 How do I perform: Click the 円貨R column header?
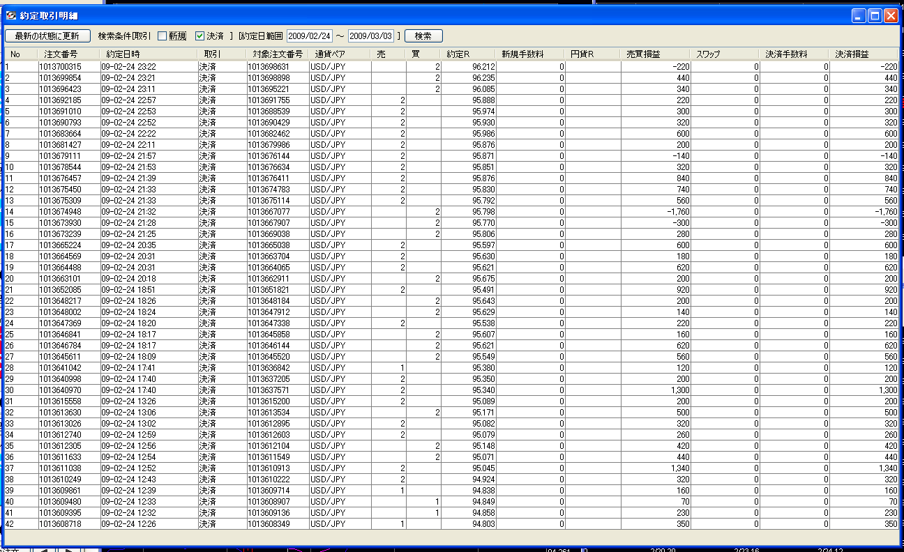coord(593,54)
